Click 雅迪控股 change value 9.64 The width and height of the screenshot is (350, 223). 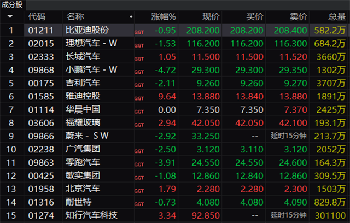(167, 97)
